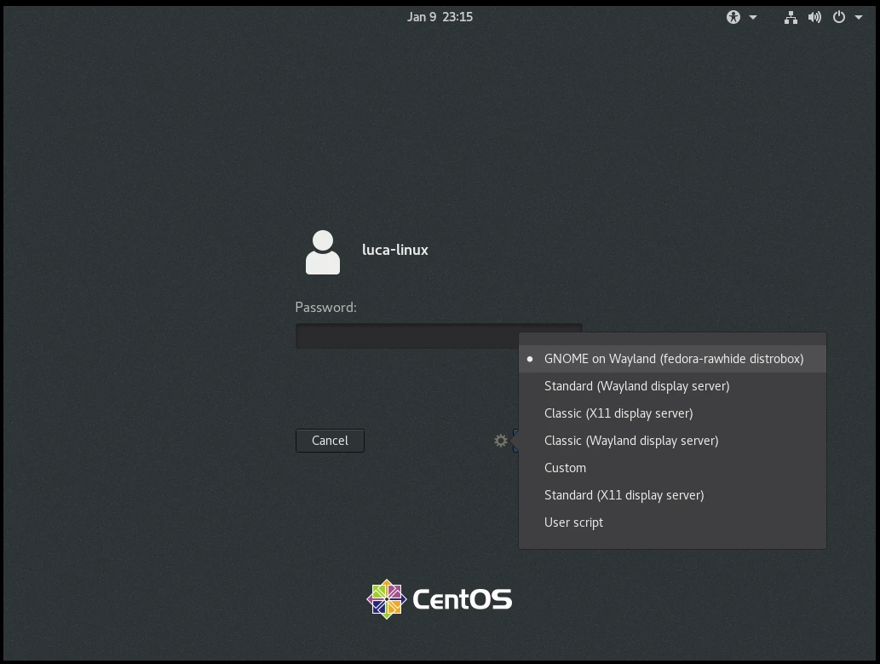
Task: Select the Custom session entry
Action: click(565, 468)
